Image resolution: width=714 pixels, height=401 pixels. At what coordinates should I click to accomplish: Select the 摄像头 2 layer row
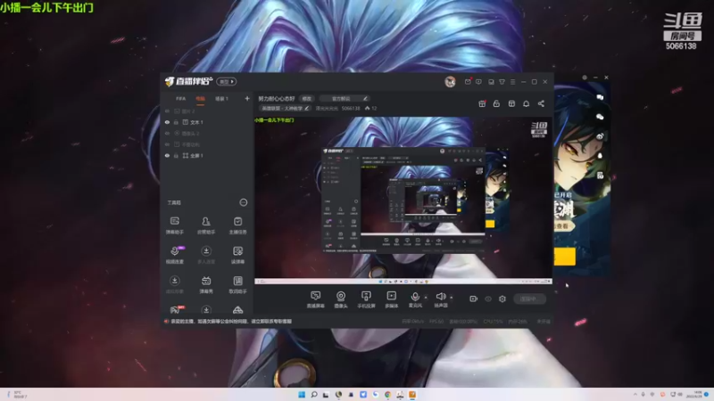point(206,133)
